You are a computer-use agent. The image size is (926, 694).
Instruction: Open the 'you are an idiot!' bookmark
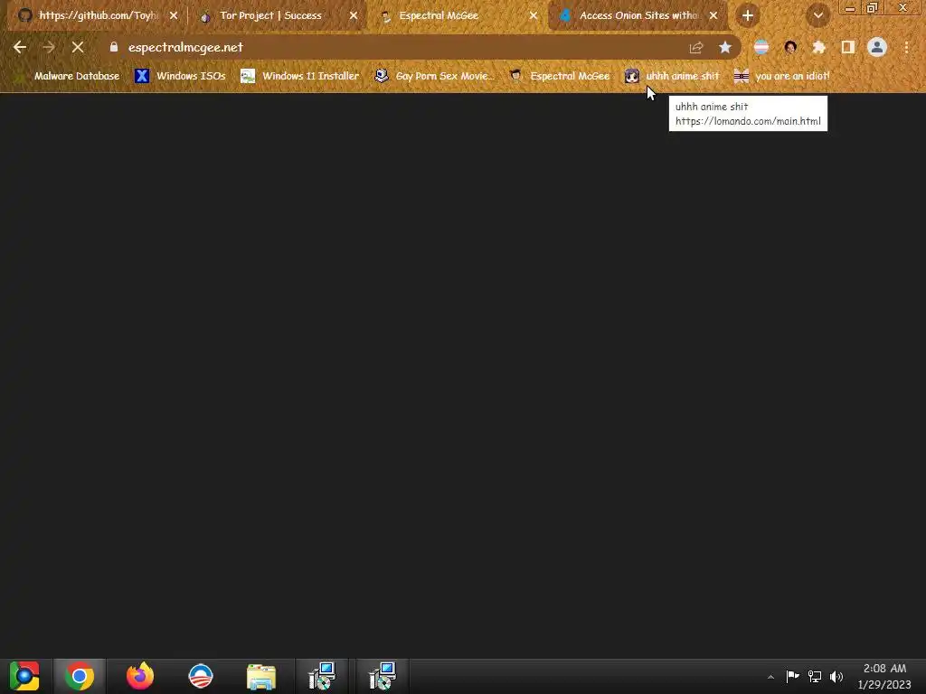coord(782,76)
